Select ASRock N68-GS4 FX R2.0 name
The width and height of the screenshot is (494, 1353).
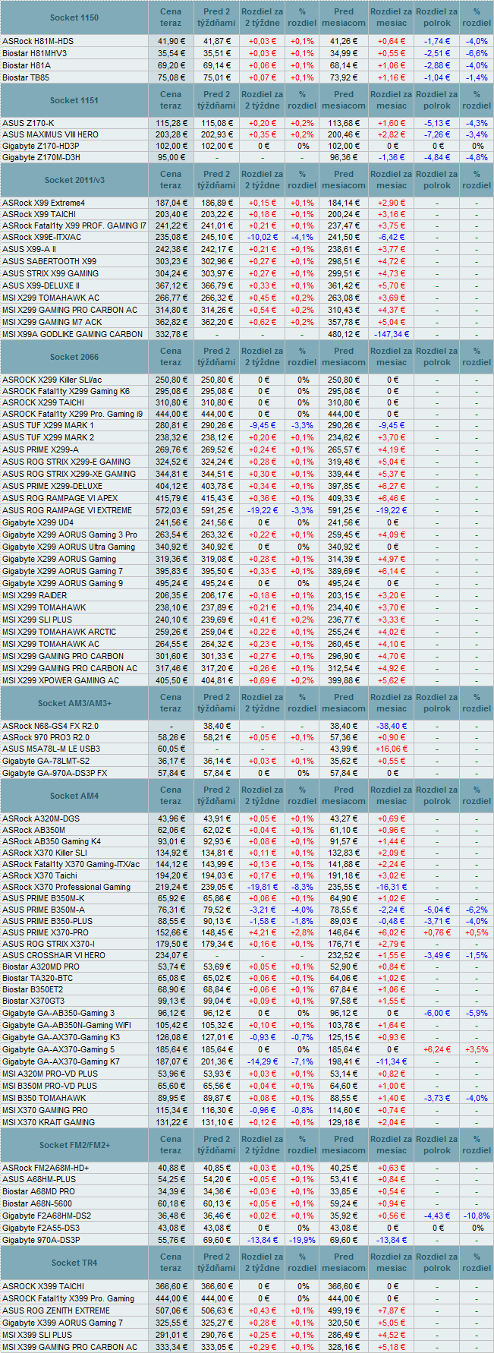(x=50, y=726)
